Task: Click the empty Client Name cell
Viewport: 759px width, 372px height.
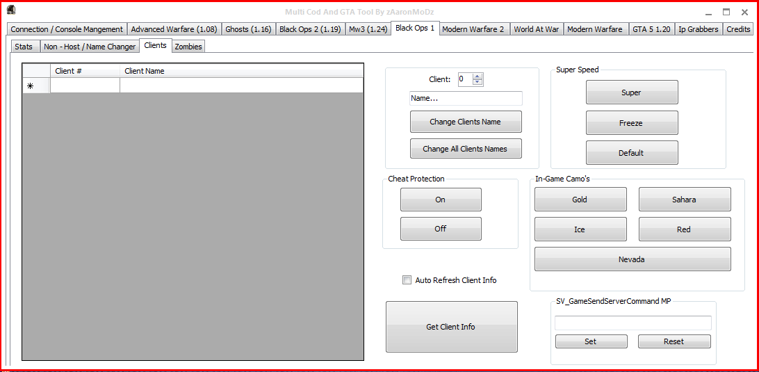Action: click(241, 86)
